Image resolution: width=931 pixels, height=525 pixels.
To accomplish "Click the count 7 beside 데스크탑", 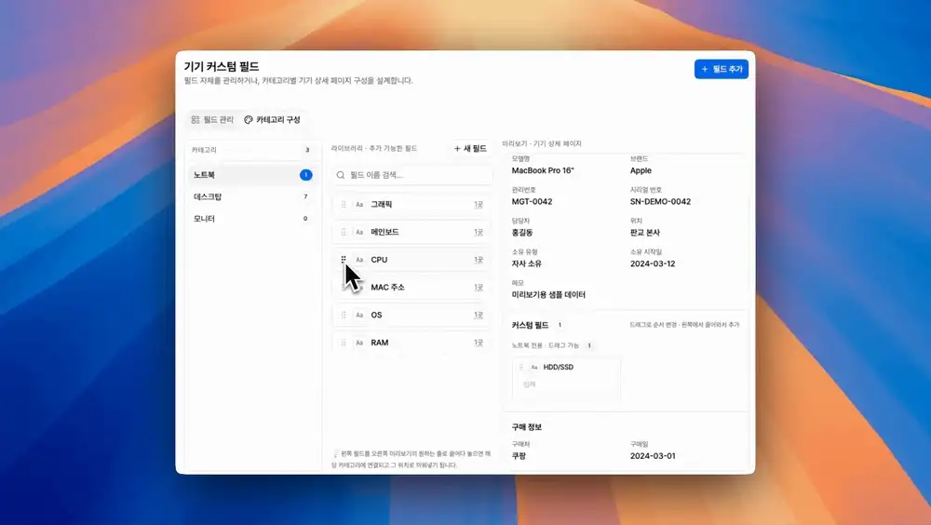I will (305, 196).
